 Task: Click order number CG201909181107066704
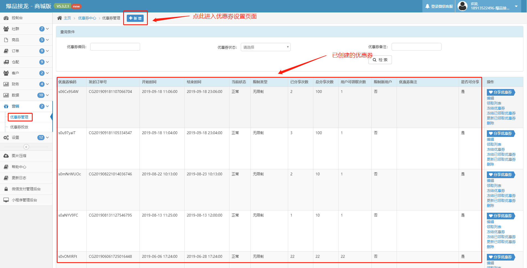click(110, 92)
